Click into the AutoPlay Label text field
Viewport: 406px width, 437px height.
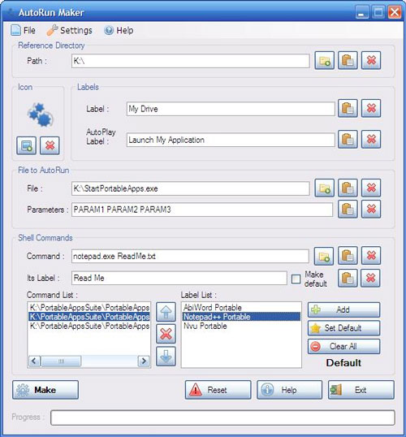(x=231, y=140)
